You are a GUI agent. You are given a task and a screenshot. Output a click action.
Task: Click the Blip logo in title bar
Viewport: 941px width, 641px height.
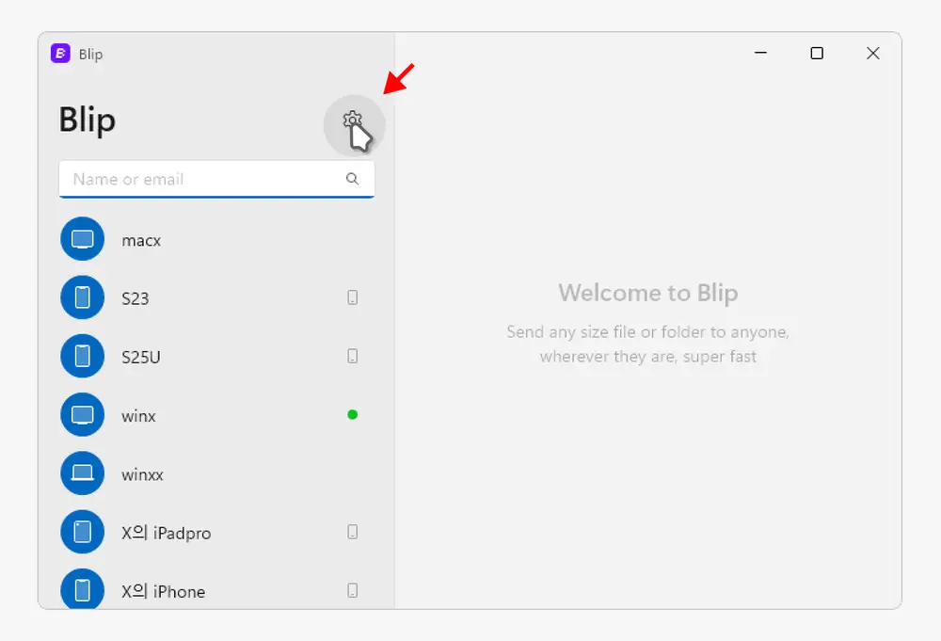(61, 54)
